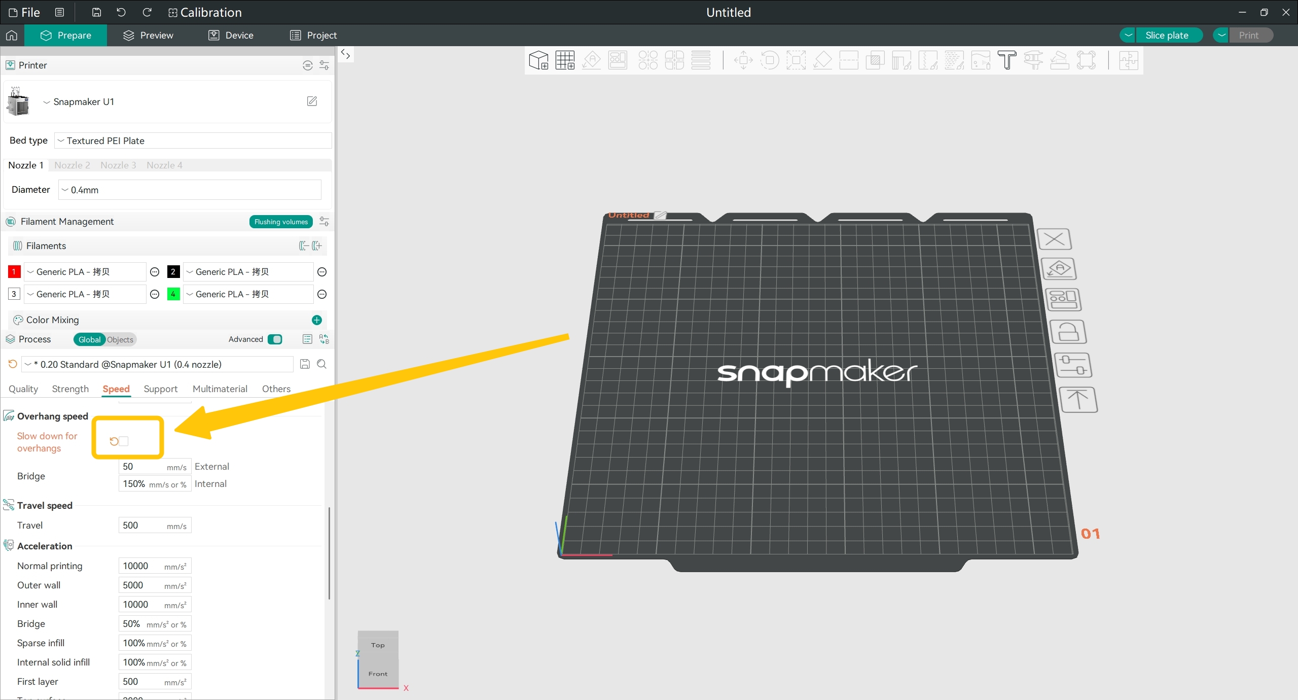Select the Text shape tool

(1007, 60)
